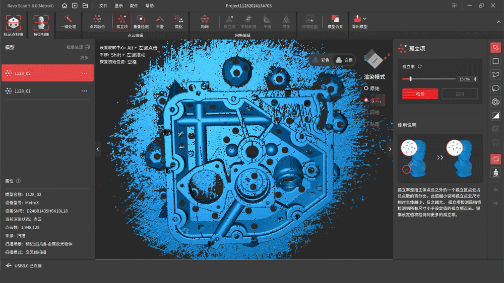Image resolution: width=504 pixels, height=283 pixels.
Task: Adjust the 孤立率 slider handle
Action: (x=411, y=79)
